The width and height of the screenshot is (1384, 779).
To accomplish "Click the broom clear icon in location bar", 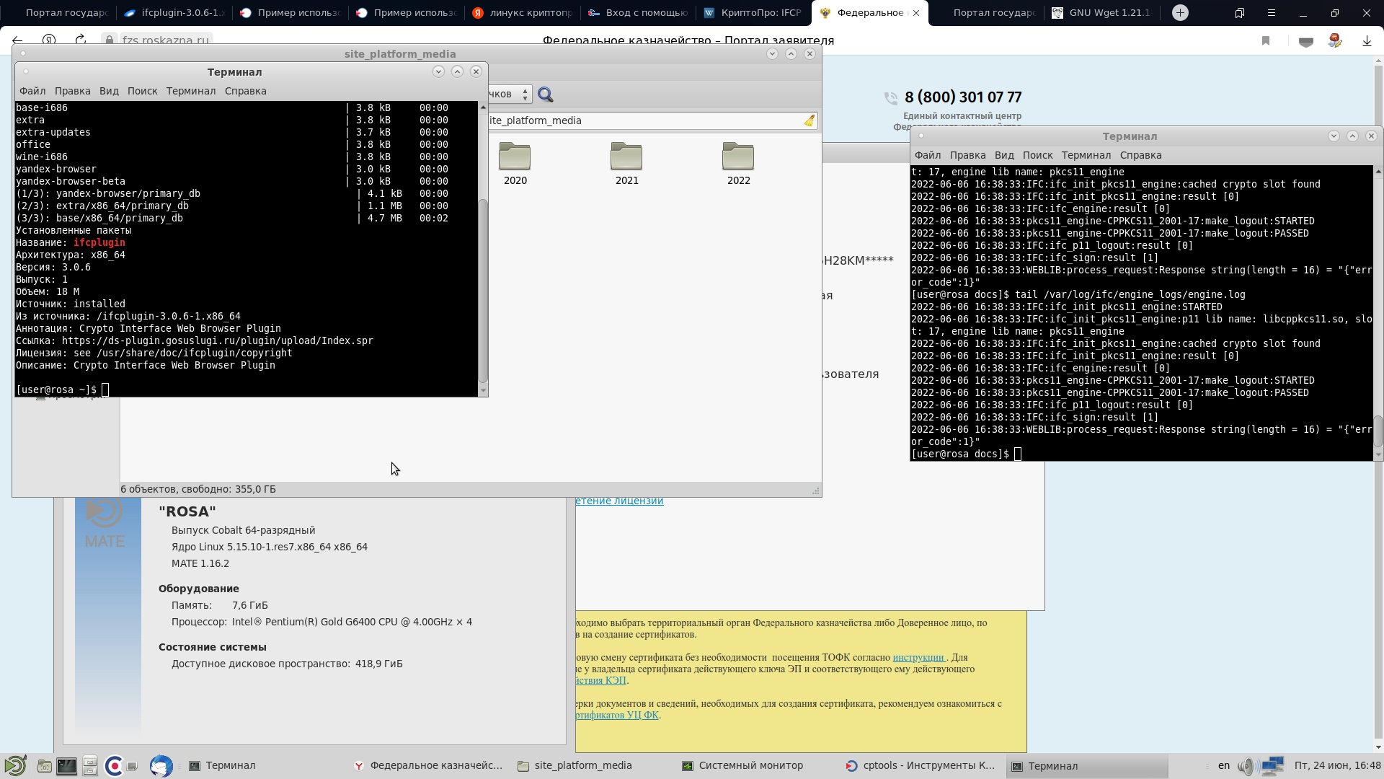I will click(809, 120).
